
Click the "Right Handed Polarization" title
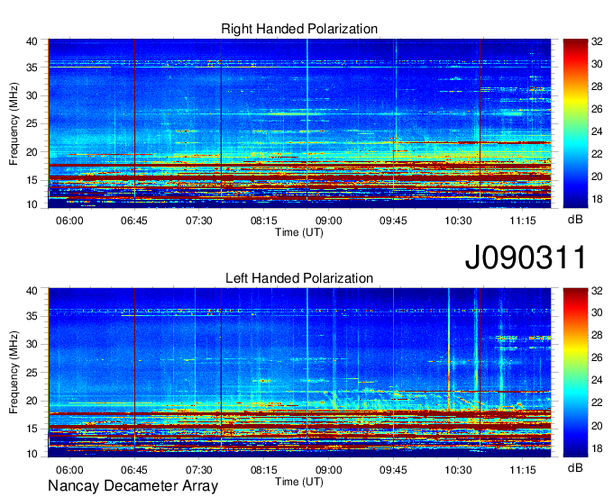tap(299, 29)
